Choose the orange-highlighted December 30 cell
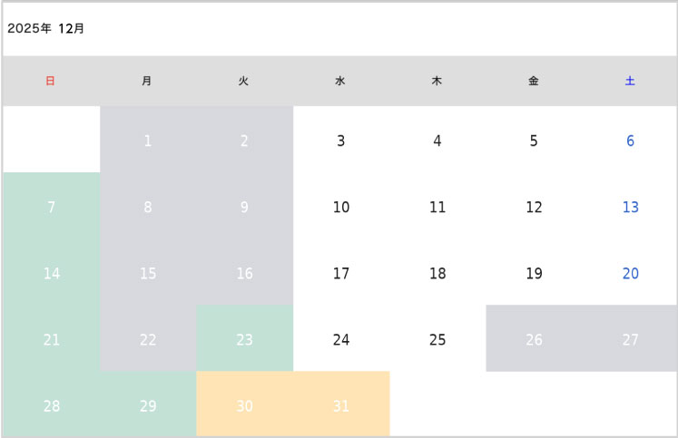The image size is (678, 438). [x=244, y=405]
